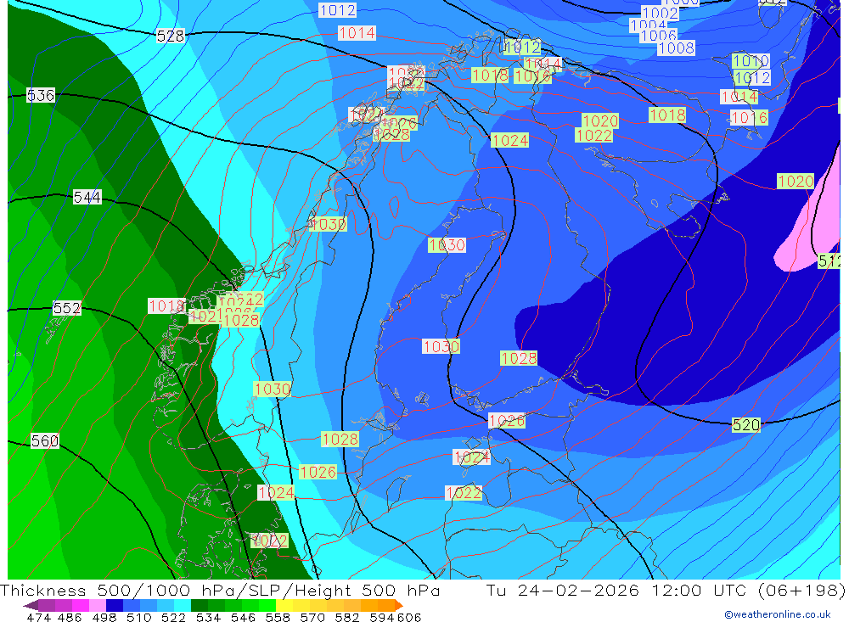Click the 552 height contour label
The height and width of the screenshot is (622, 849).
pos(66,309)
